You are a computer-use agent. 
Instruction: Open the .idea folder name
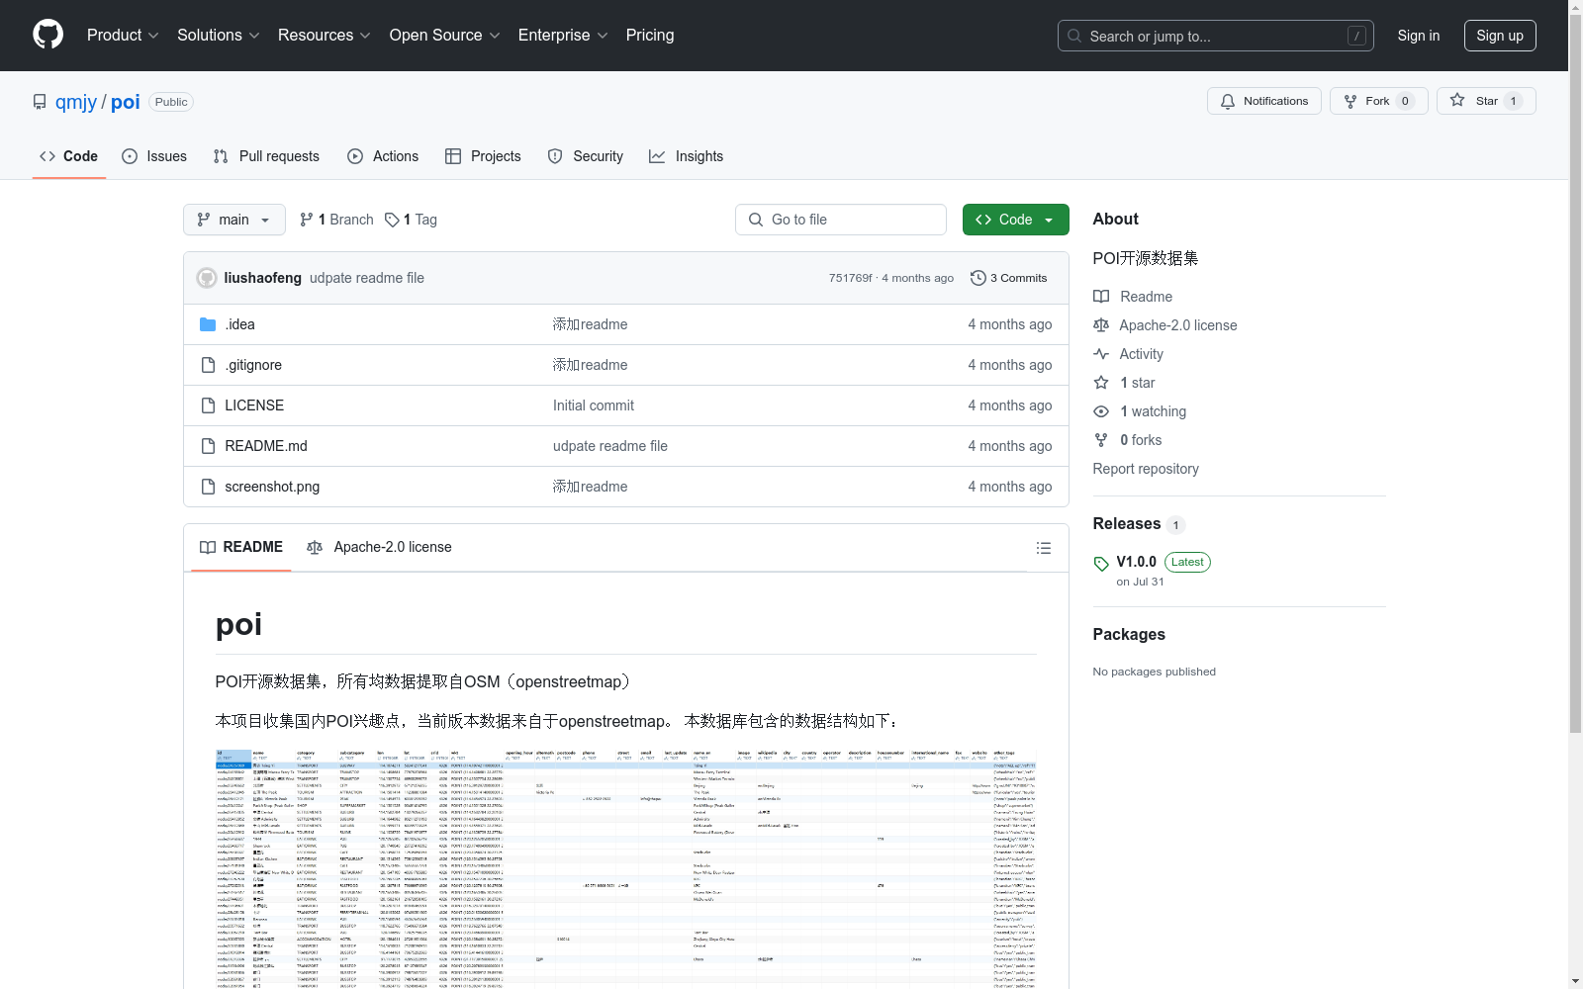tap(240, 324)
